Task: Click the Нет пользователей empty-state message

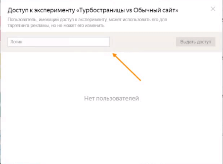Action: [111, 98]
